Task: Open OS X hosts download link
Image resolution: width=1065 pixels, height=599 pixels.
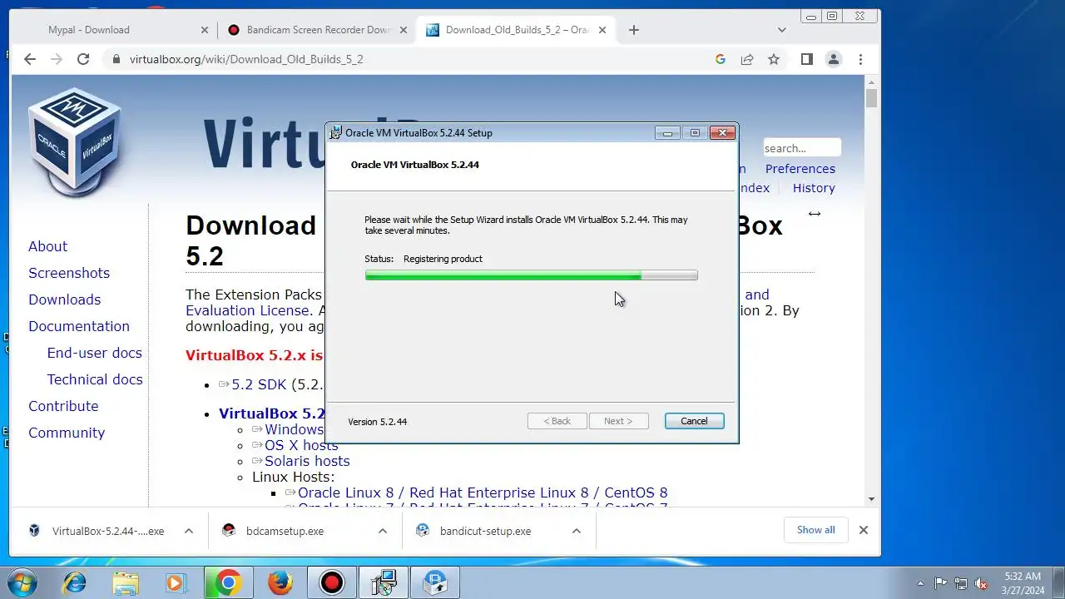Action: [x=301, y=445]
